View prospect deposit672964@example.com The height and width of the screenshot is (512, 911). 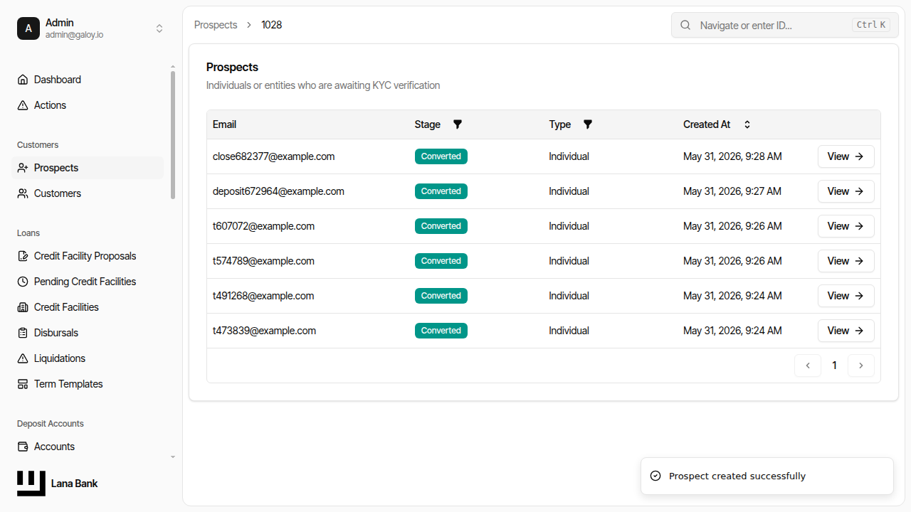click(846, 191)
